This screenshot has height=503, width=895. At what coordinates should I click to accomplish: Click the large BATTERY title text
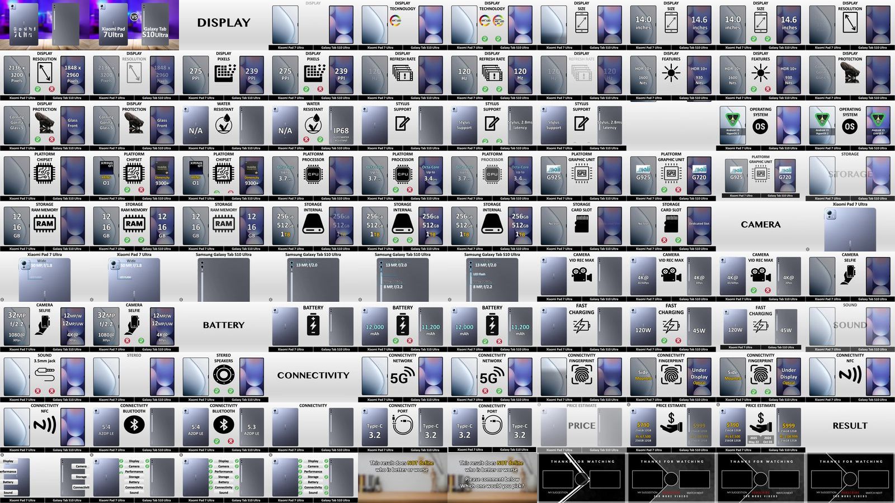pos(224,325)
